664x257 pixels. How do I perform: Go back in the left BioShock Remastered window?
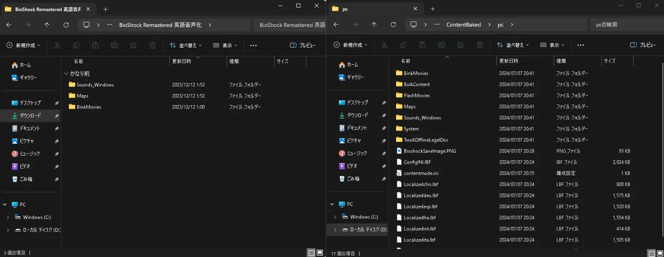(x=9, y=25)
